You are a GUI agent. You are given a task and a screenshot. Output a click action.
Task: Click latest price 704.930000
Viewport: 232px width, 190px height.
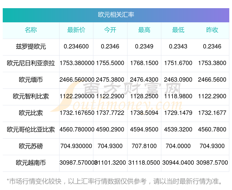[76, 146]
